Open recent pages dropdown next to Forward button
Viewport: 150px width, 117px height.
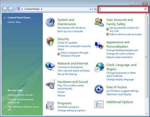pyautogui.click(x=15, y=9)
